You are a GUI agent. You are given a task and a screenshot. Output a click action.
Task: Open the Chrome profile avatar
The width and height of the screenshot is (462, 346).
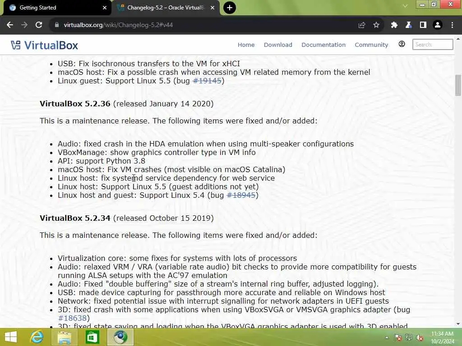438,25
